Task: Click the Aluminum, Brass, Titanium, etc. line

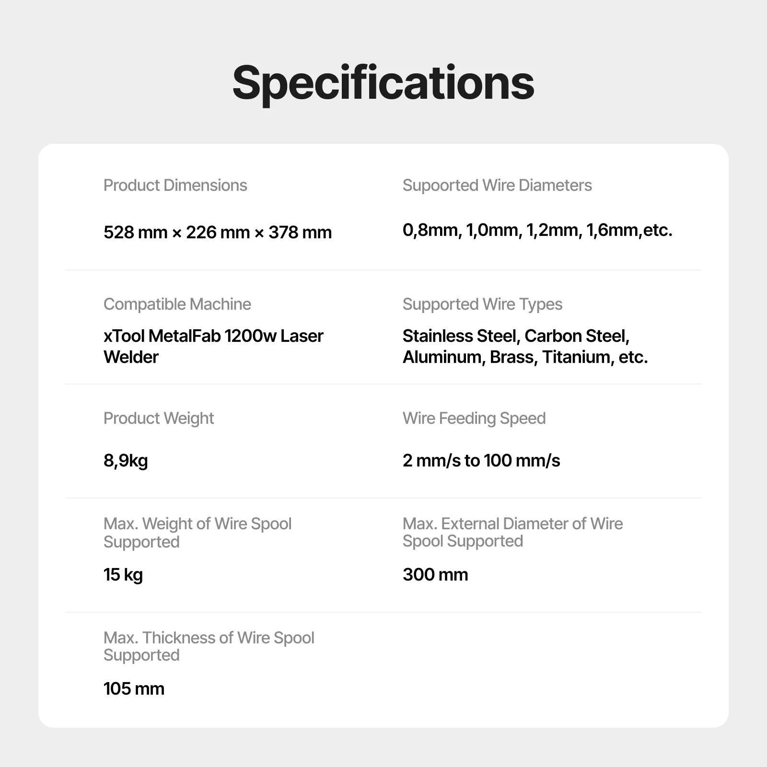Action: 525,357
